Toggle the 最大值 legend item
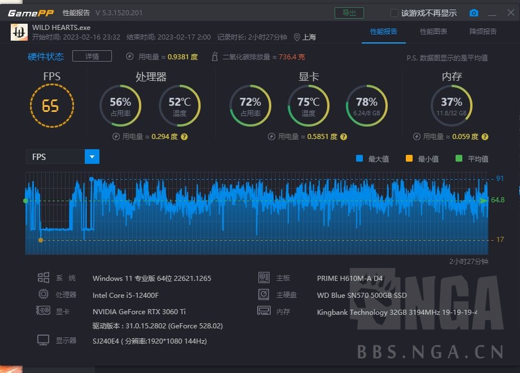Screen dimensions: 520x373 [x=372, y=159]
